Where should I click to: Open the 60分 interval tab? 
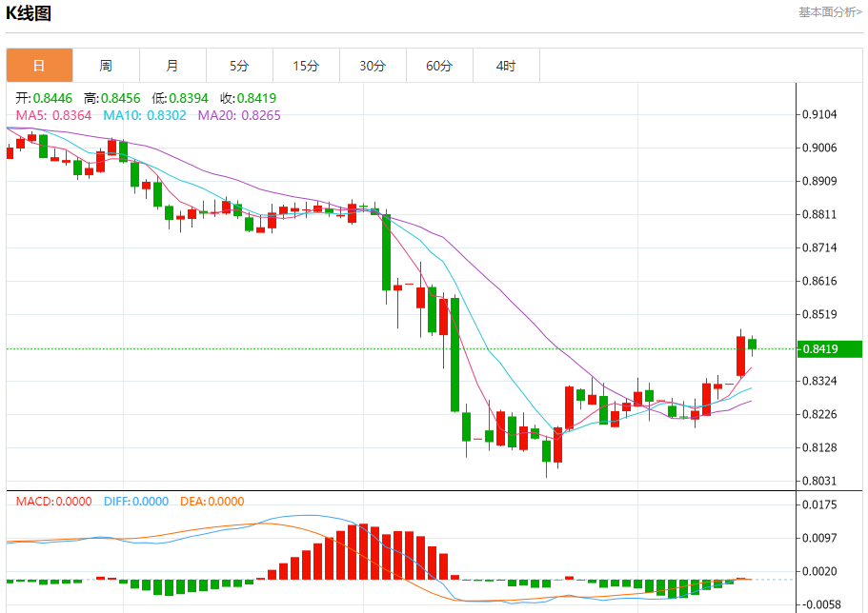click(x=439, y=66)
